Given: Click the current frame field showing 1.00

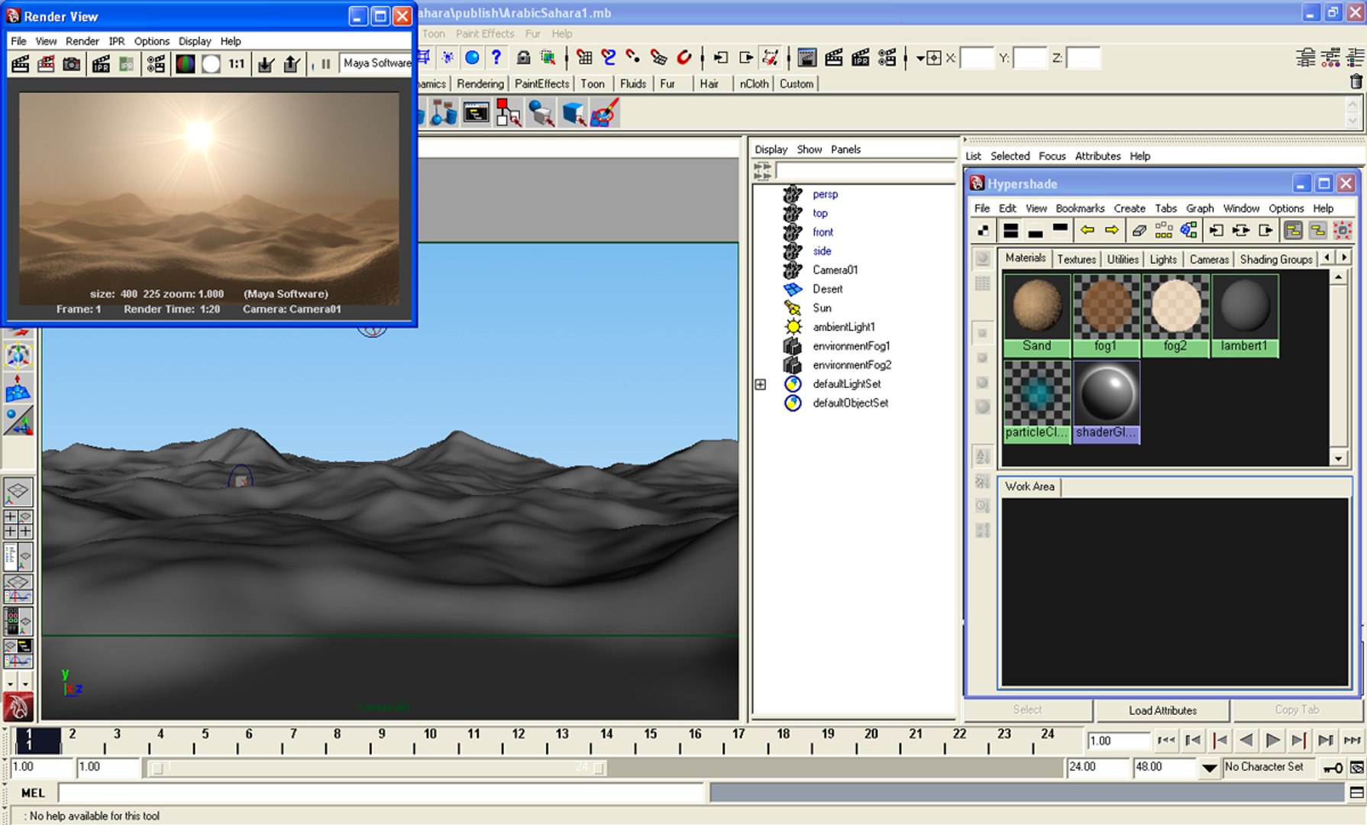Looking at the screenshot, I should coord(1119,740).
